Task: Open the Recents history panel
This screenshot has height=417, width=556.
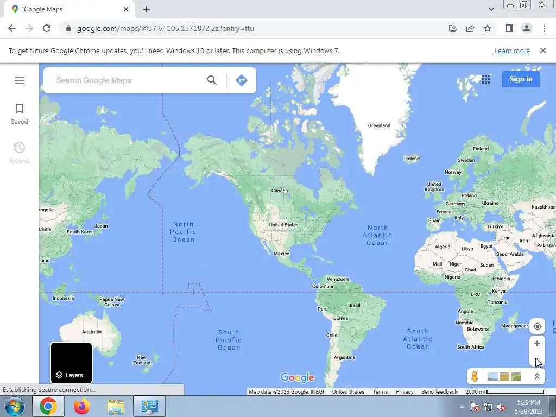Action: pyautogui.click(x=20, y=153)
